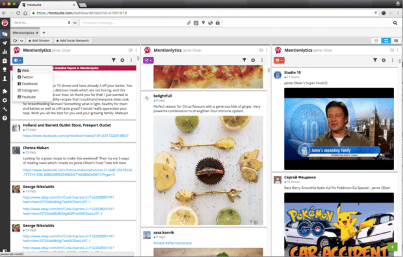Screen dimensions: 403x257
Task: Click the Add Stream button
Action: click(x=39, y=41)
